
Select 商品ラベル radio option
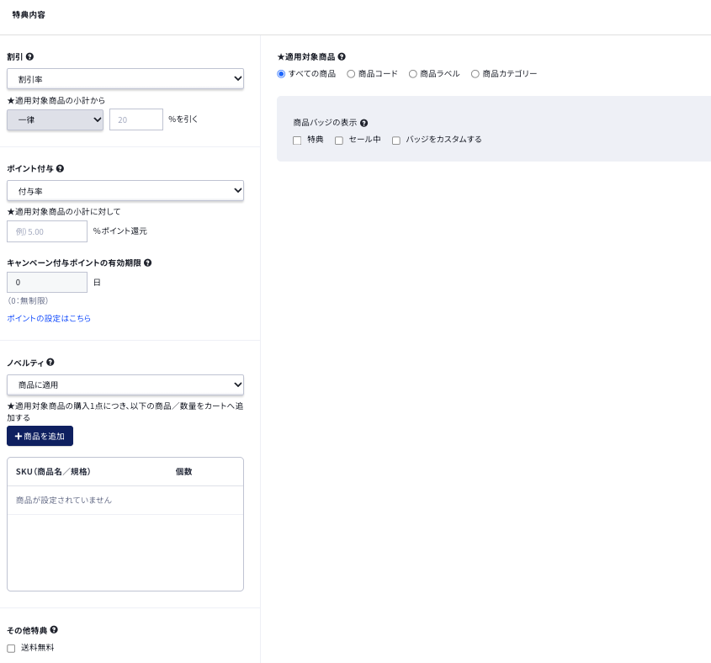412,74
